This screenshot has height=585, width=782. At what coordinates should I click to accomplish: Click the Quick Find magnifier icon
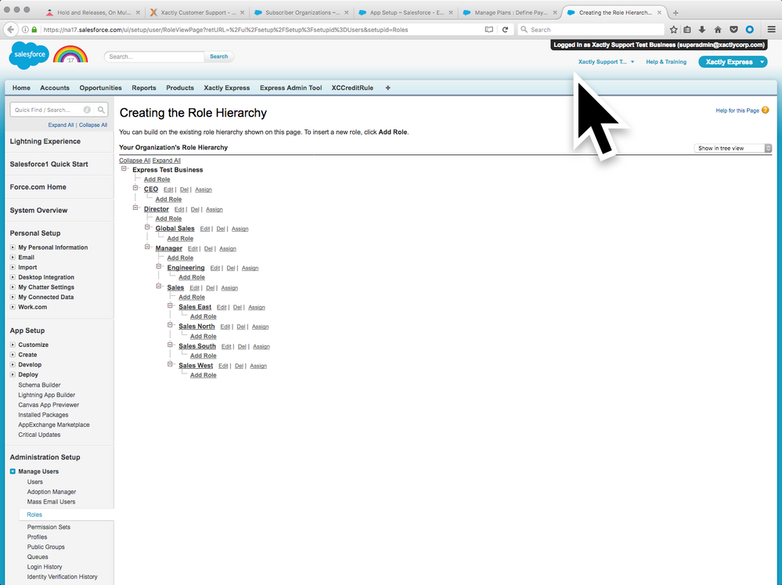pyautogui.click(x=101, y=110)
